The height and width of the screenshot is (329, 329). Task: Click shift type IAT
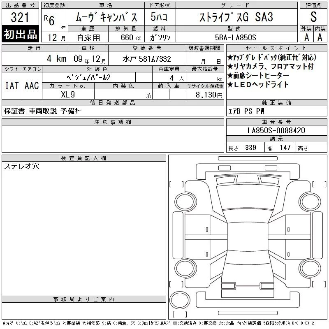12,86
